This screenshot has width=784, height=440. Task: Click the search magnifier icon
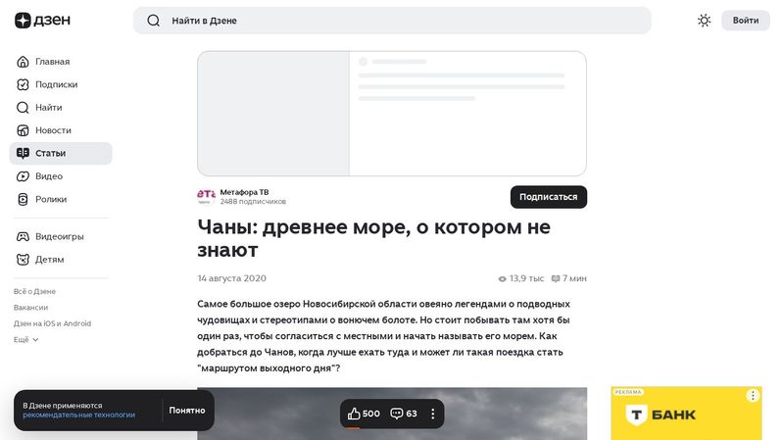(153, 21)
